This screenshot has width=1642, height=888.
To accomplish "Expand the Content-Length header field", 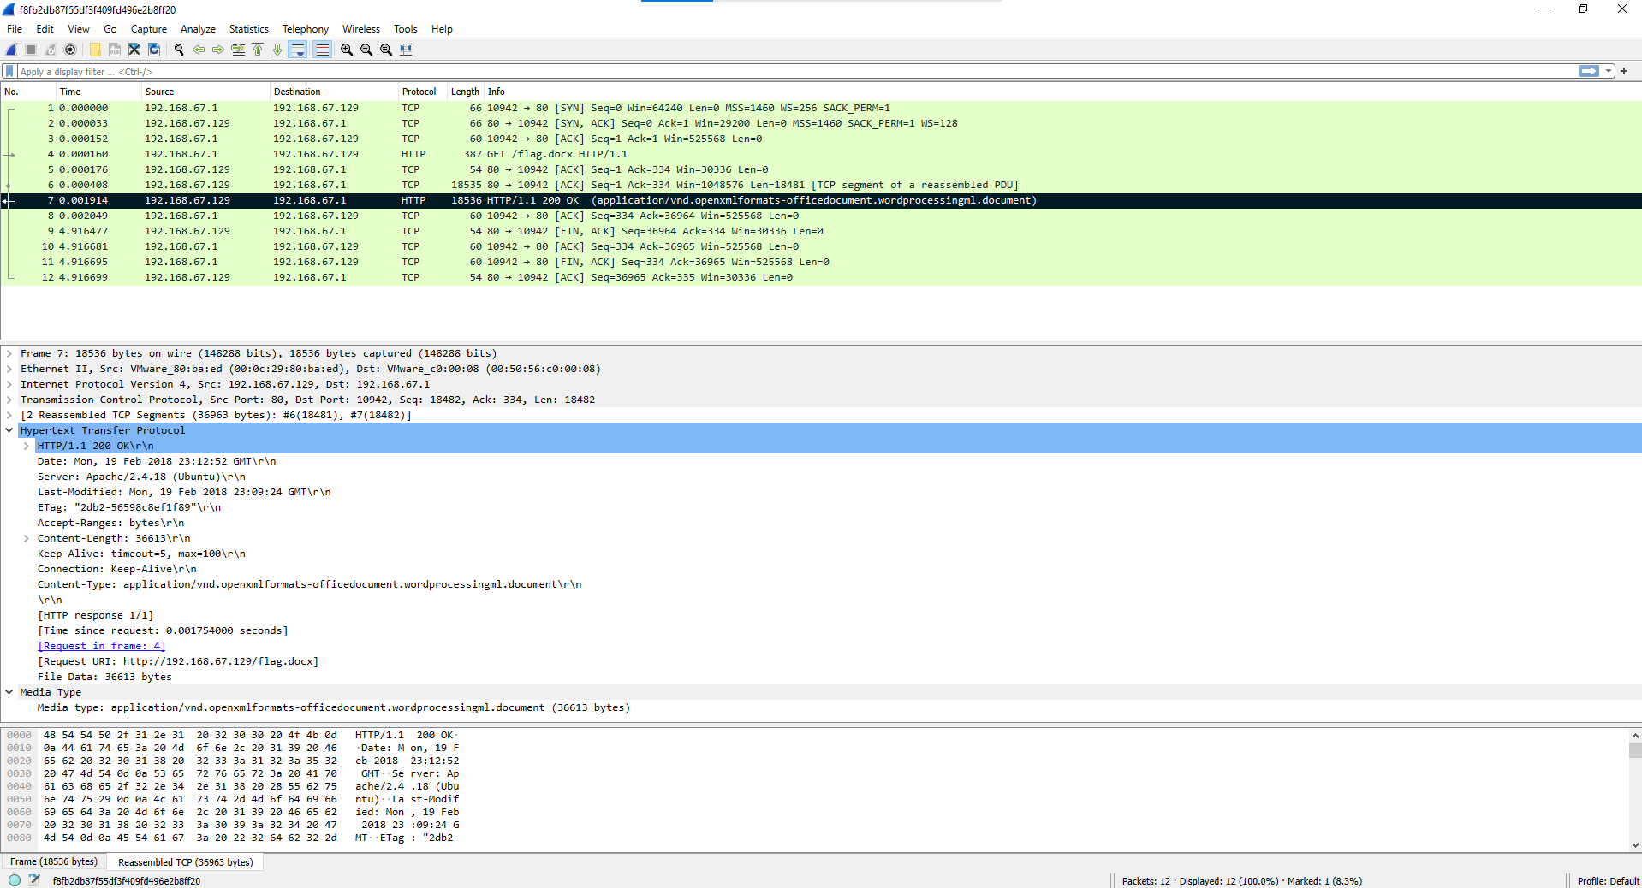I will [27, 538].
